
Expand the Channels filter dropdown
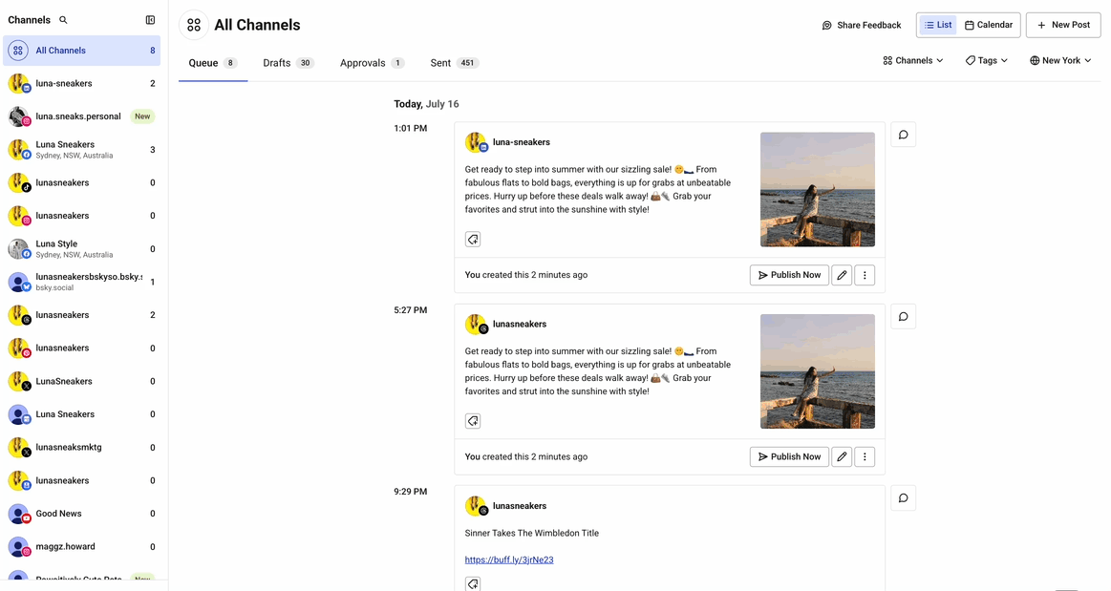click(913, 61)
